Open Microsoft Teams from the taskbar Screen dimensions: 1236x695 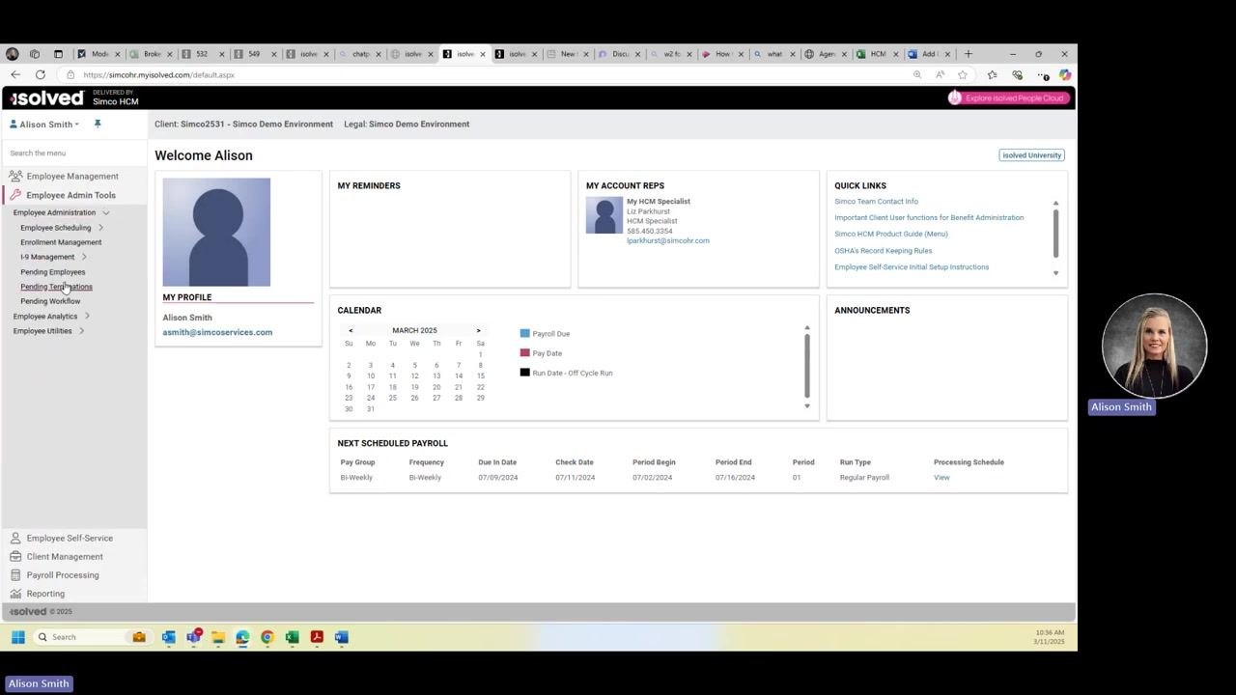pos(193,637)
